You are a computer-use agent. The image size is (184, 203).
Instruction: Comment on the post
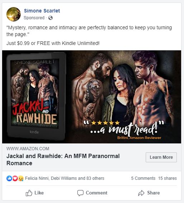click(92, 193)
